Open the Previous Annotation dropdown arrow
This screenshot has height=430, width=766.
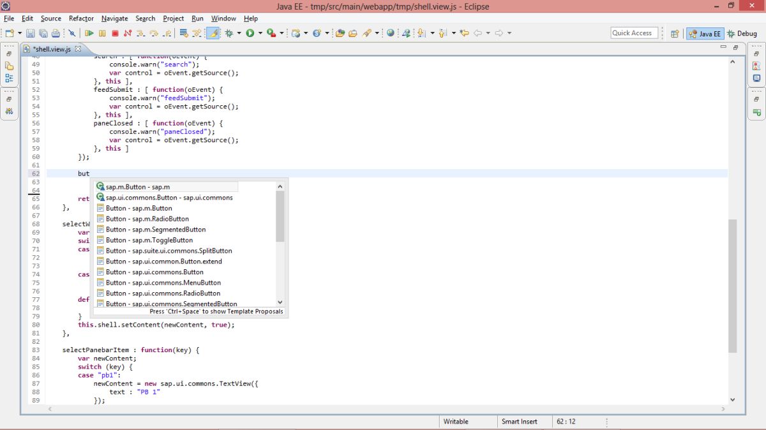click(453, 33)
